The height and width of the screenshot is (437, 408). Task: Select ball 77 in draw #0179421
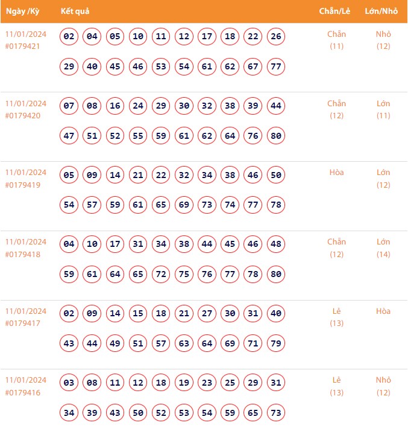click(x=276, y=66)
